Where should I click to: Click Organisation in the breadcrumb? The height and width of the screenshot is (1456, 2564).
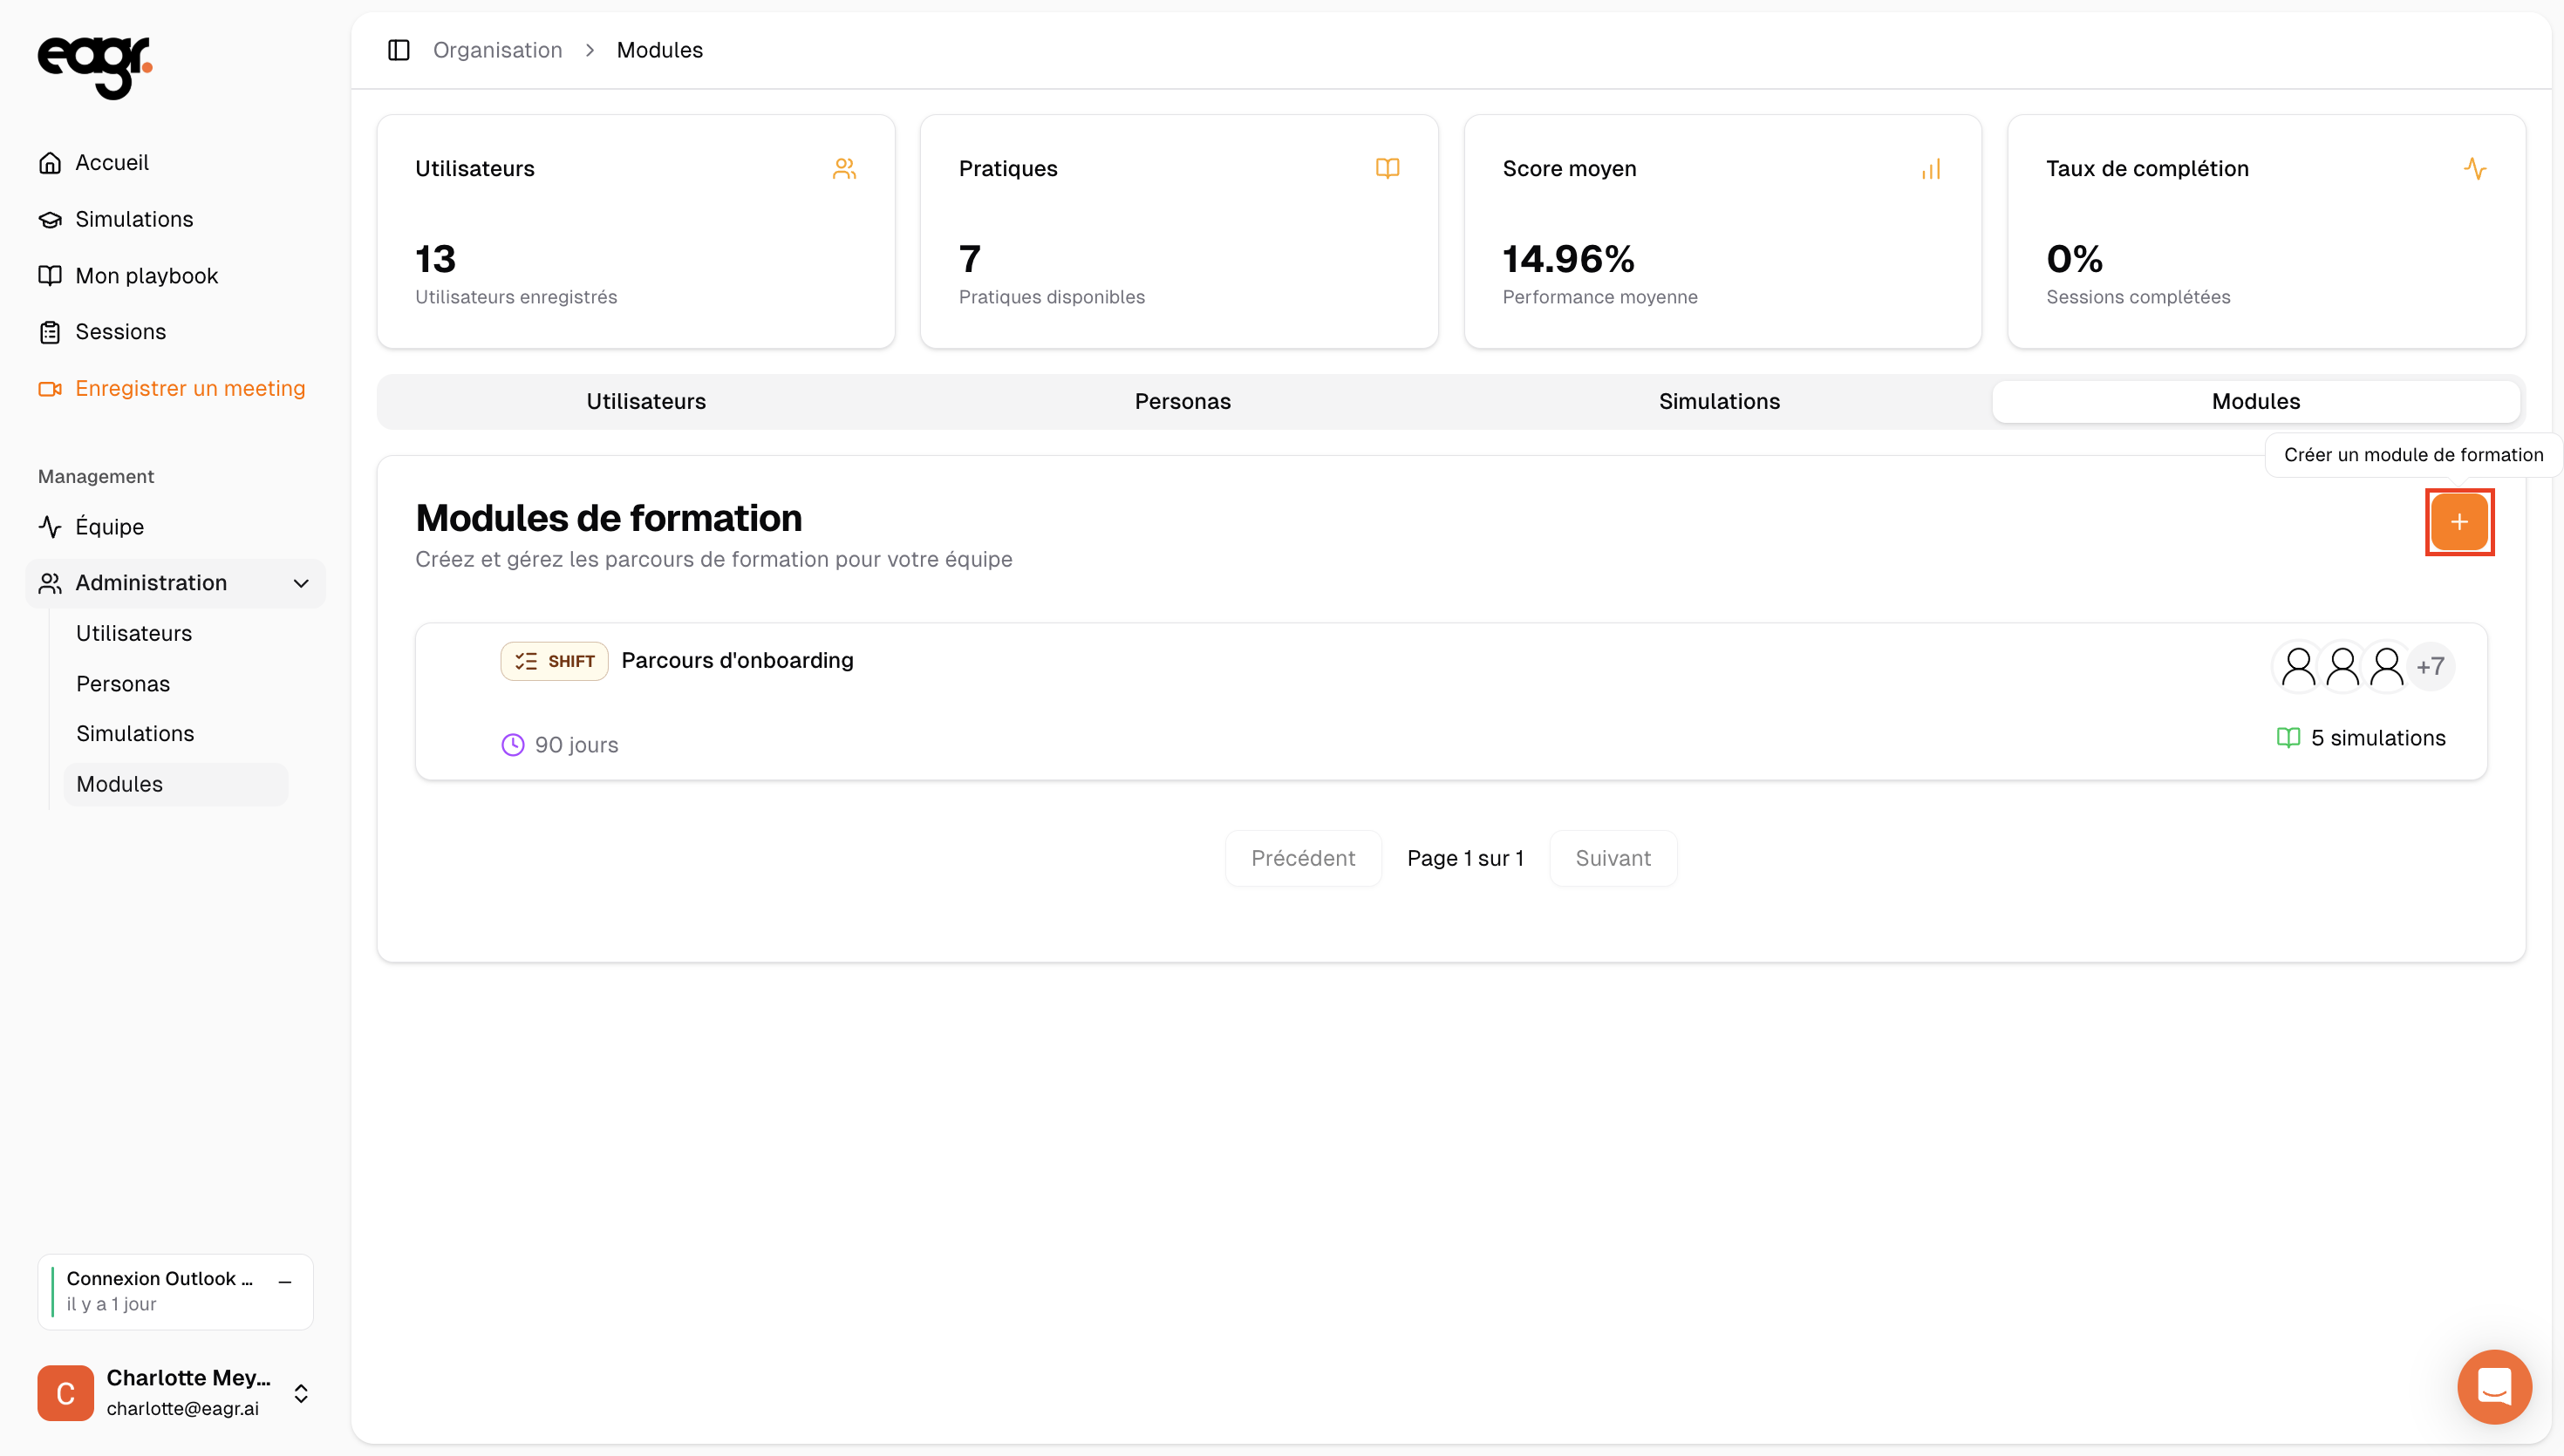(x=497, y=50)
